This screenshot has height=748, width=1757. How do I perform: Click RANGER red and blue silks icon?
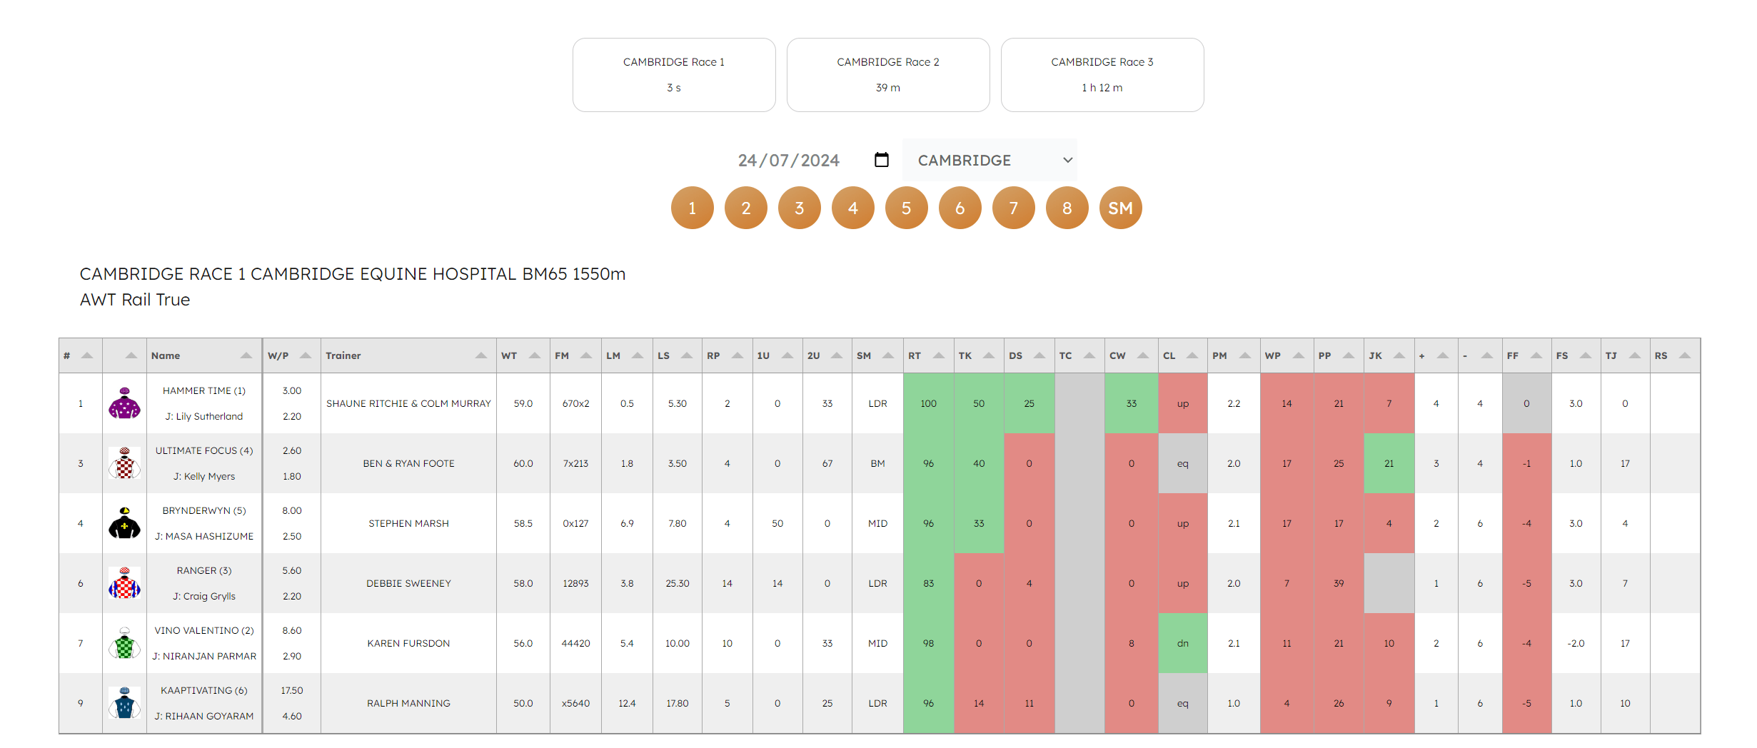click(x=124, y=583)
